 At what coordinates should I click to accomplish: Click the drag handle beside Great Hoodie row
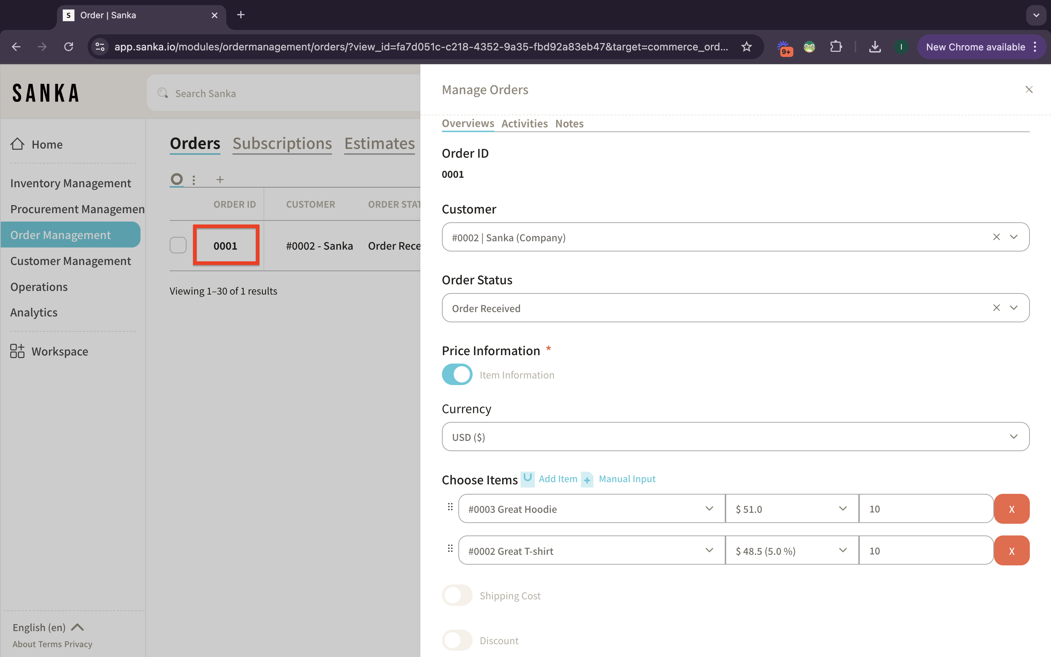pos(450,507)
